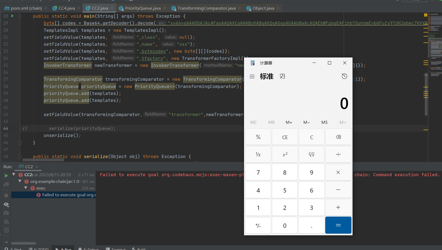Click the minus key
The height and width of the screenshot is (250, 442).
(338, 190)
